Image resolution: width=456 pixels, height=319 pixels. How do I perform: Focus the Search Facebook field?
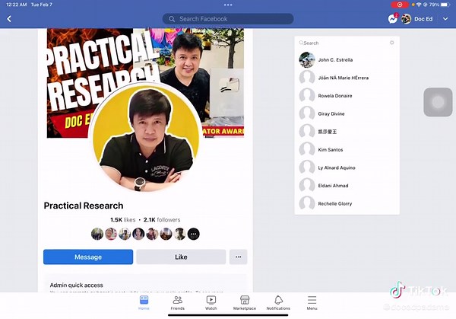tap(228, 19)
